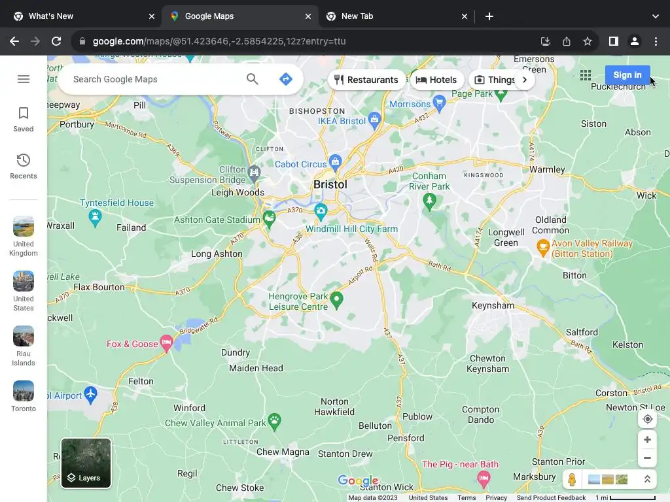The image size is (670, 502).
Task: Open Layers satellite thumbnail
Action: (86, 463)
